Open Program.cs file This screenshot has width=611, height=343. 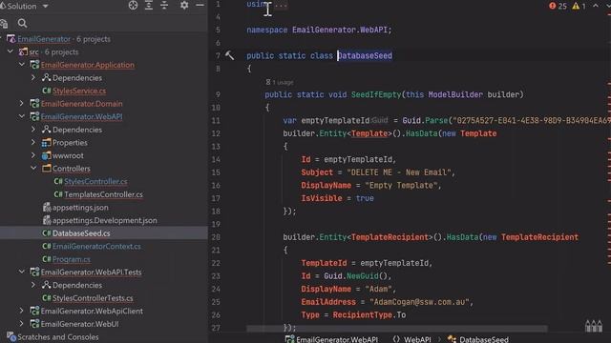(72, 259)
